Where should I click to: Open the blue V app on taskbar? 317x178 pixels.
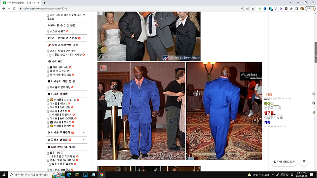click(85, 175)
